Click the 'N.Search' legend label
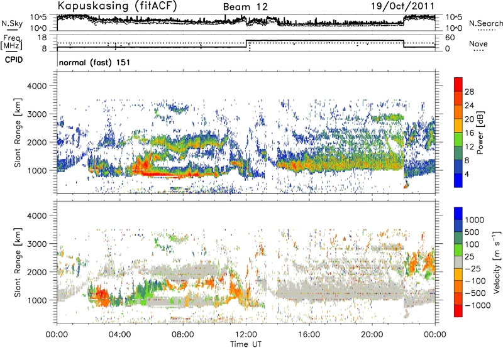The image size is (503, 348). 485,23
